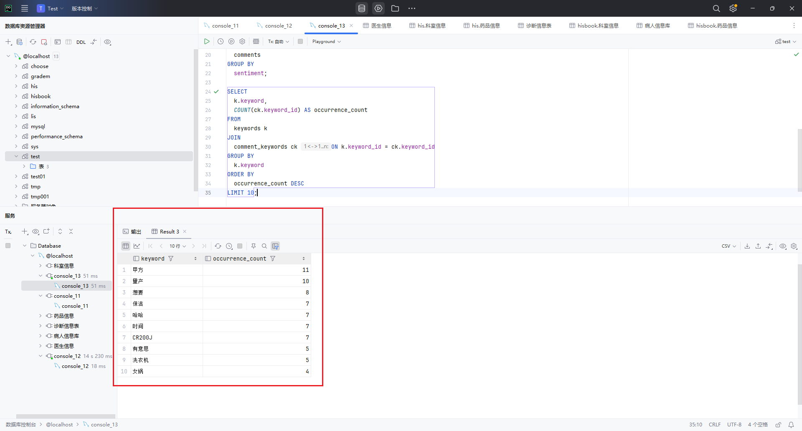The image size is (802, 431).
Task: Switch to console_12 editor tab
Action: pos(274,25)
